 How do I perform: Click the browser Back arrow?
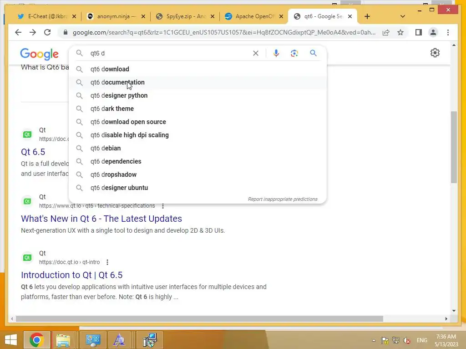[x=18, y=32]
